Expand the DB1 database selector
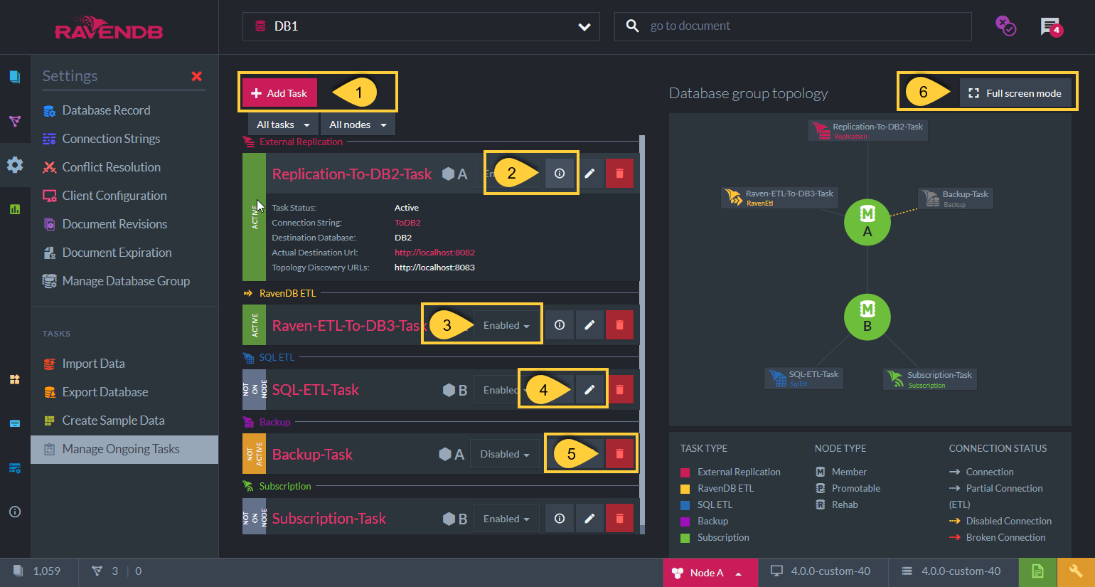This screenshot has width=1095, height=587. coord(421,26)
